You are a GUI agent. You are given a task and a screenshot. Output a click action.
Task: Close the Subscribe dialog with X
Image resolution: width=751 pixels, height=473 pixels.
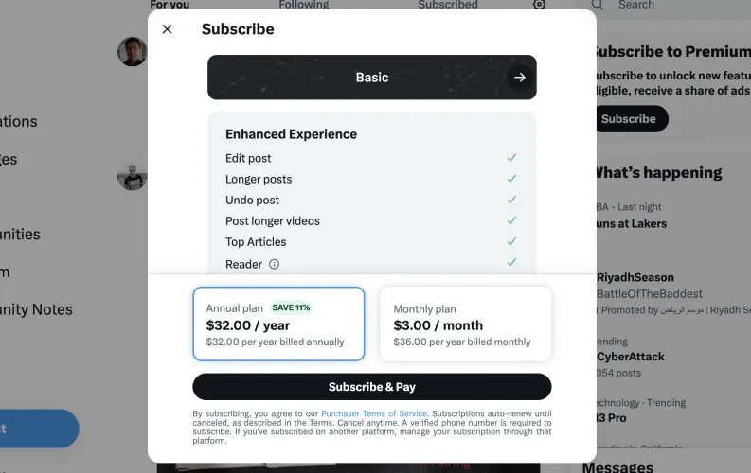point(168,29)
